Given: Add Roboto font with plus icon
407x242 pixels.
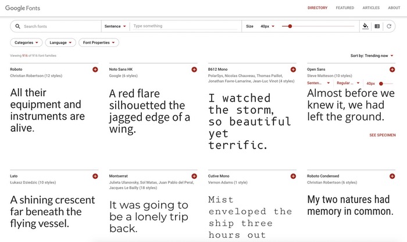Looking at the screenshot, I should pos(95,70).
